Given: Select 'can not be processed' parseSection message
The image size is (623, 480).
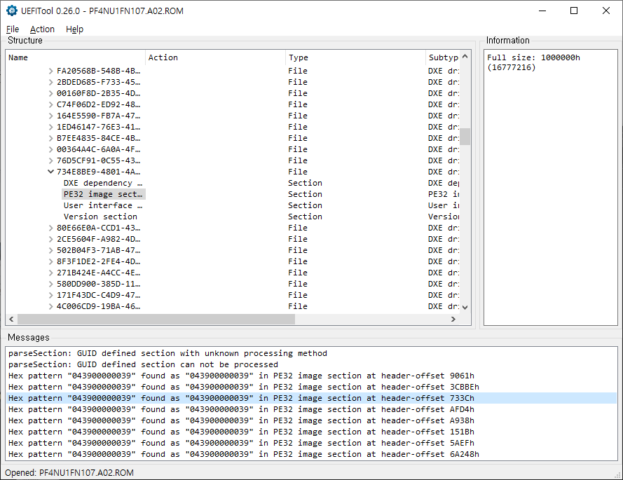Looking at the screenshot, I should [311, 365].
